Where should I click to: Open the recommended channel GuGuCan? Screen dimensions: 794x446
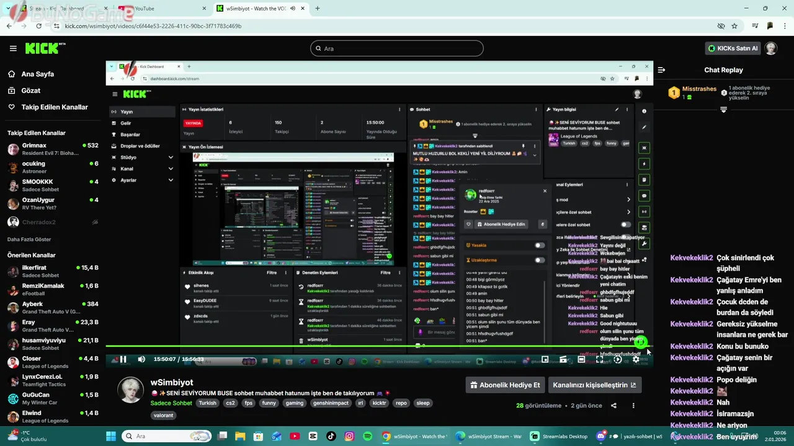coord(52,398)
